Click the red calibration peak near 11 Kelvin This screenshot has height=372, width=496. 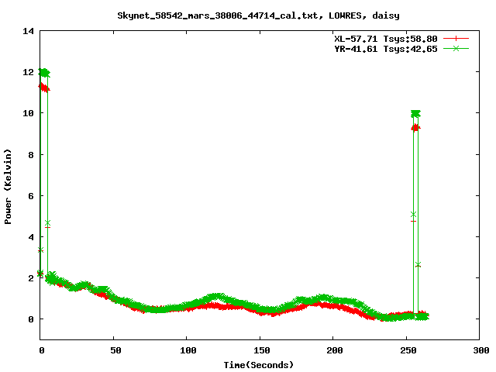tap(44, 88)
